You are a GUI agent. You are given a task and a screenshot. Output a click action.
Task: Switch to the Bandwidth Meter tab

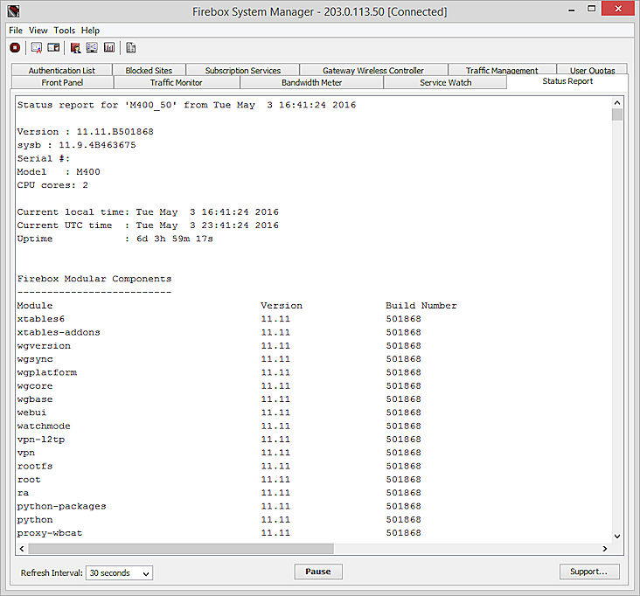click(311, 82)
